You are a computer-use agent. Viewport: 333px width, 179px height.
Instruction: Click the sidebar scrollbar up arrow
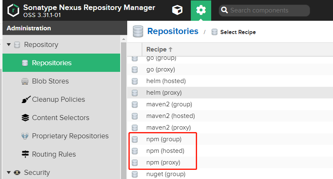[x=123, y=39]
